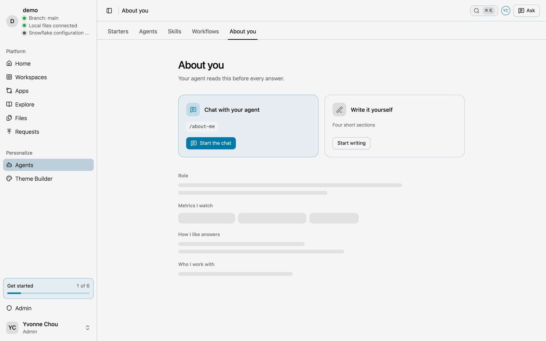Open Apps in sidebar
This screenshot has height=341, width=546.
point(48,91)
